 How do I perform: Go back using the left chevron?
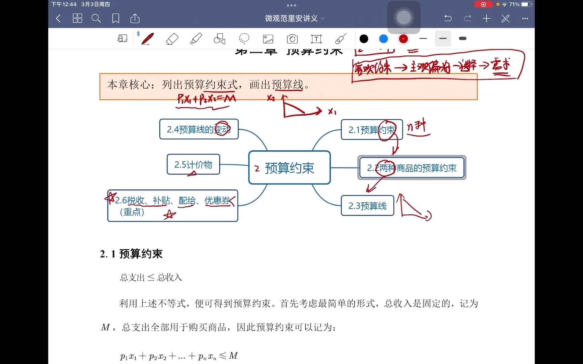point(58,19)
